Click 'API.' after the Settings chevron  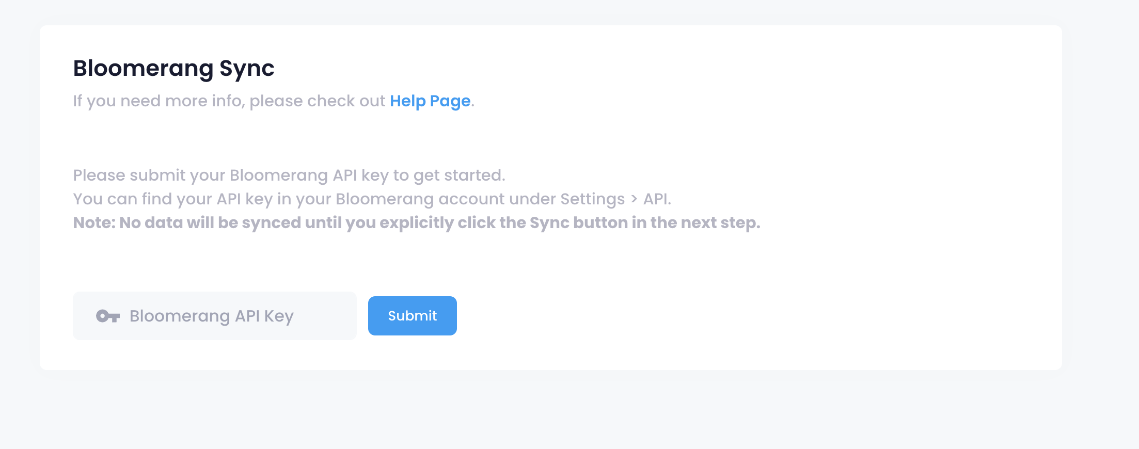point(657,199)
